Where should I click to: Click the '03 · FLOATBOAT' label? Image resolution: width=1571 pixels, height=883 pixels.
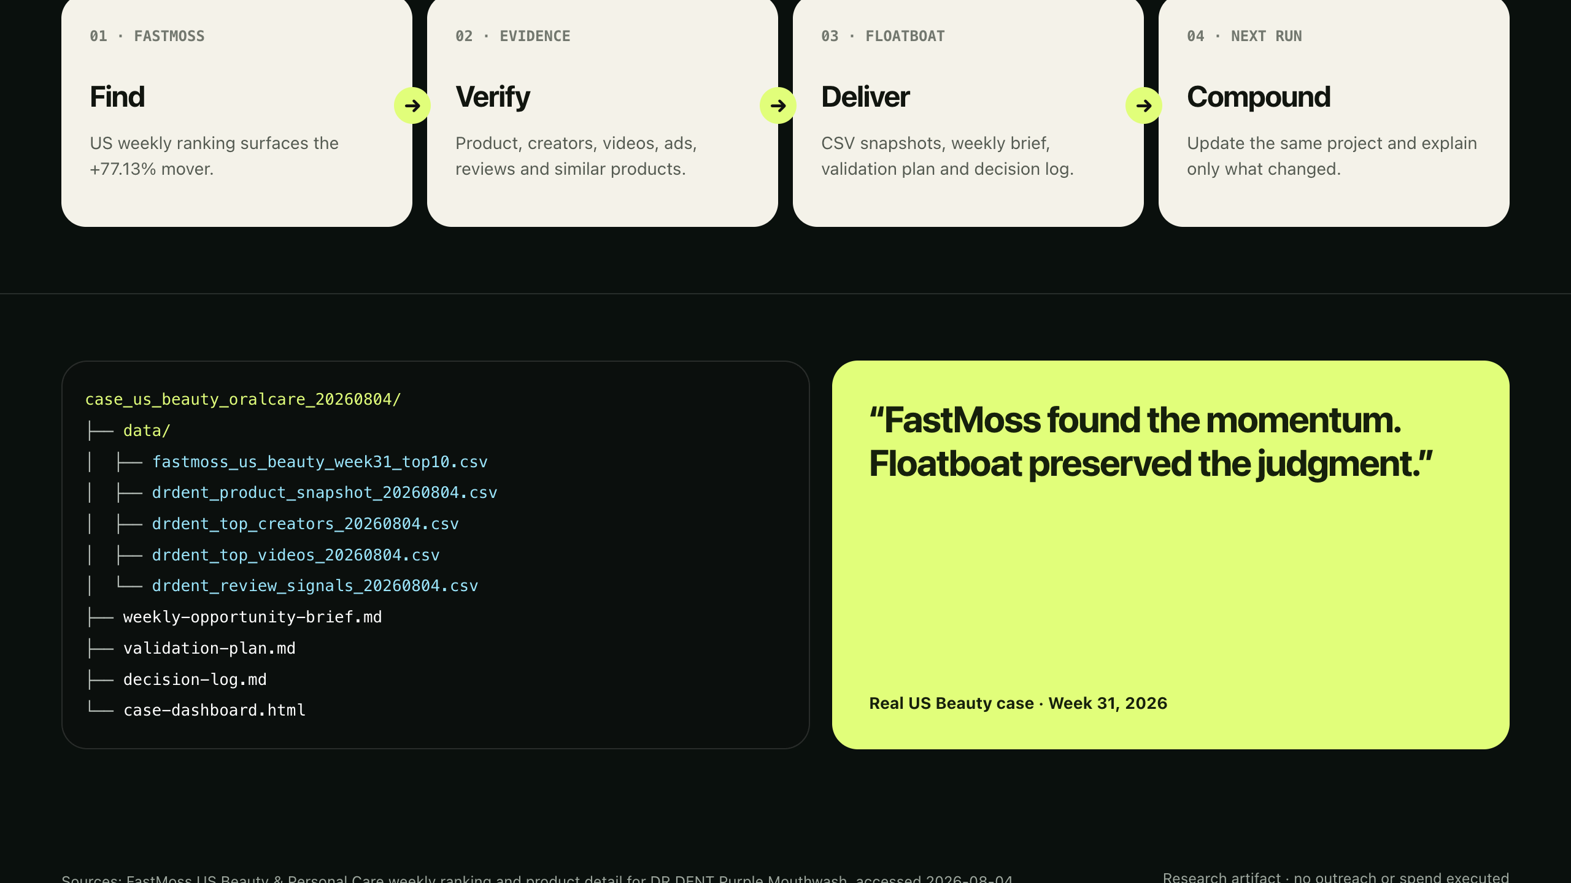[883, 36]
